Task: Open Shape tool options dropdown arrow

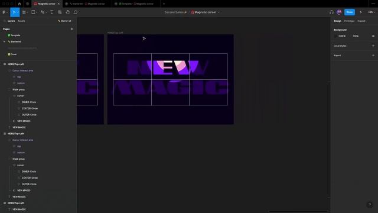Action: point(37,12)
